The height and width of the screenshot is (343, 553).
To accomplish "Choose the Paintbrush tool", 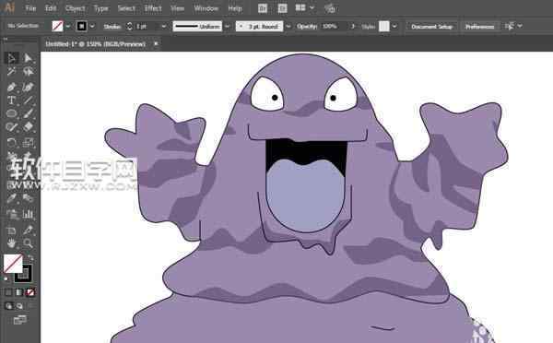I will [28, 113].
